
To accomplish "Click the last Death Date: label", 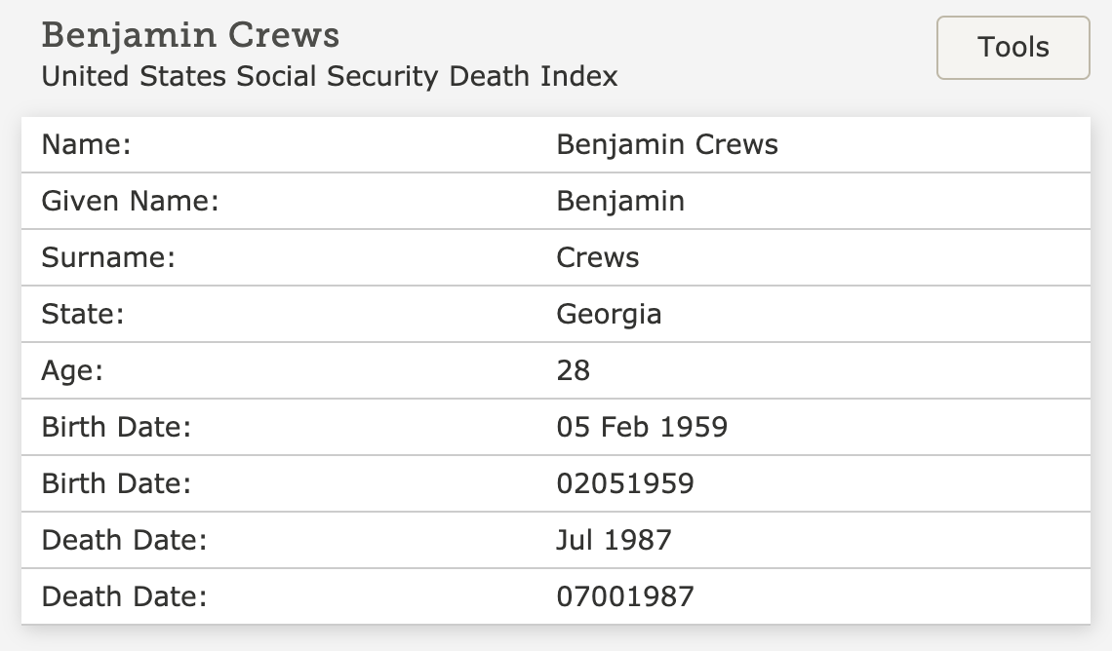I will (x=124, y=596).
